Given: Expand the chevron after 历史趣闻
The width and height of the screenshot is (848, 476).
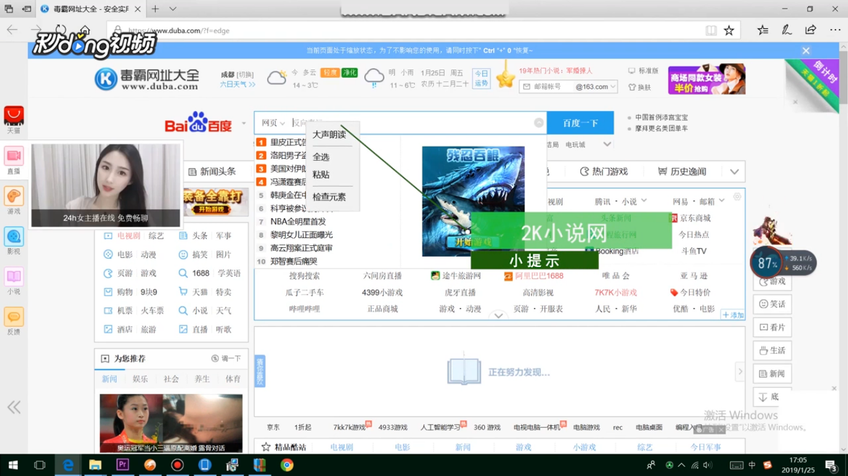Looking at the screenshot, I should (x=734, y=172).
